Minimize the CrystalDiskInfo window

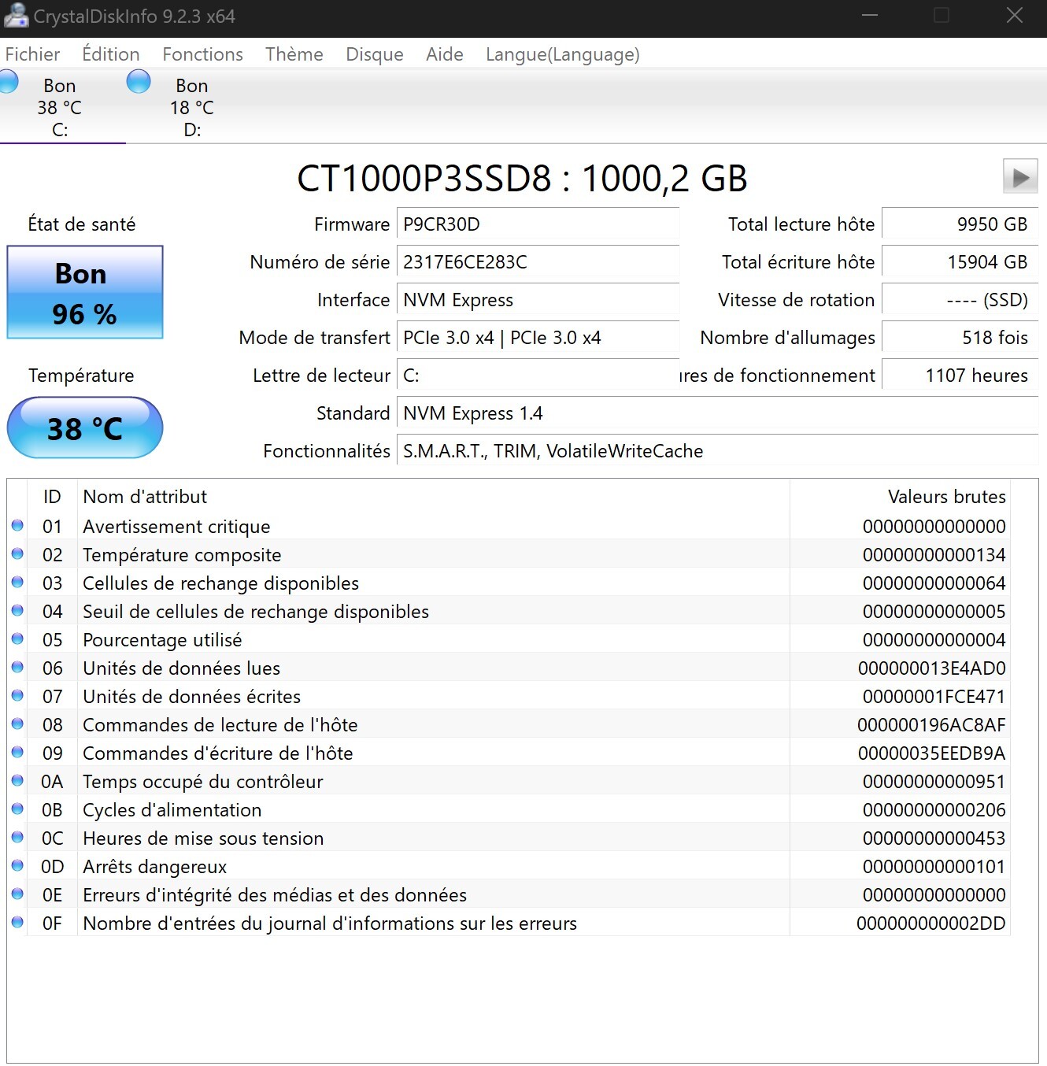(x=870, y=16)
